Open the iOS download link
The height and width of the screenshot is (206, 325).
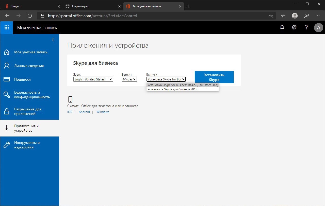[x=70, y=112]
